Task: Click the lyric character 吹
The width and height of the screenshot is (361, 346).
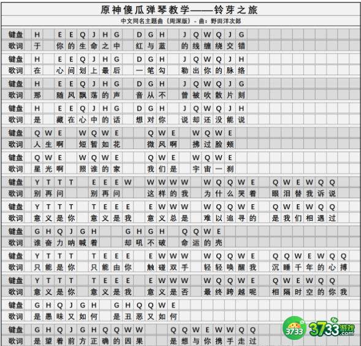Action: pos(207,95)
